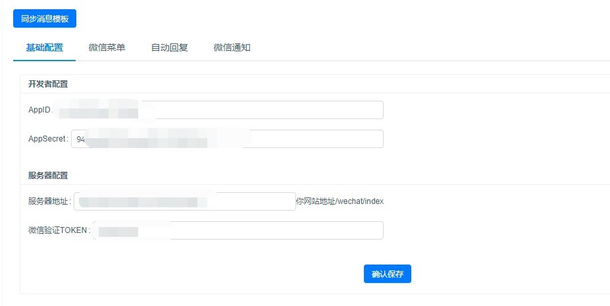Viewport: 610px width, 306px height.
Task: Click the AppID field label
Action: click(x=39, y=110)
